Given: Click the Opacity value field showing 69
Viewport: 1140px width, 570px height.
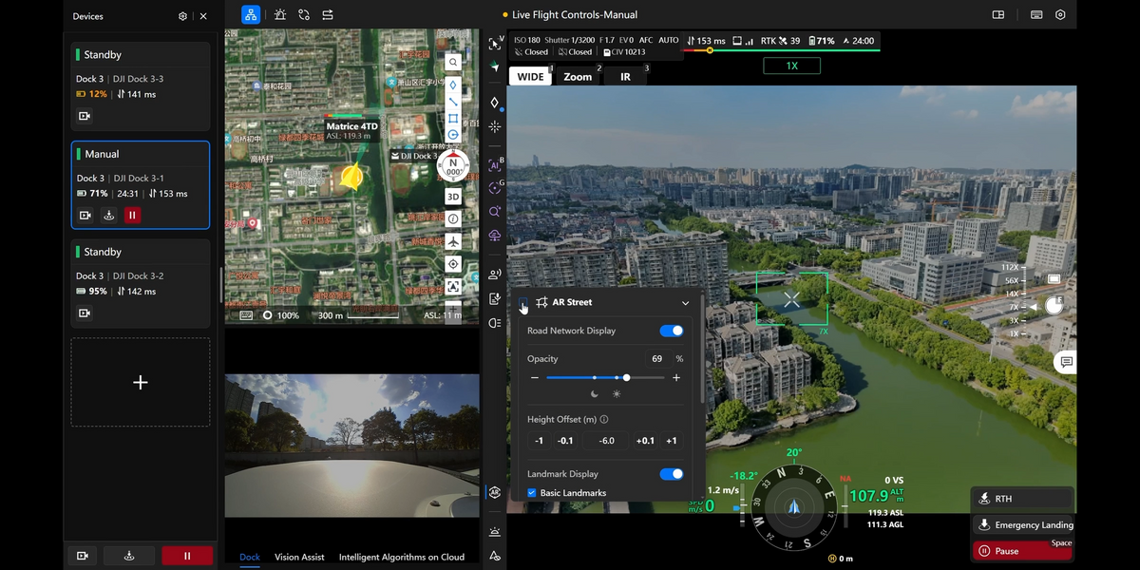Looking at the screenshot, I should point(657,359).
